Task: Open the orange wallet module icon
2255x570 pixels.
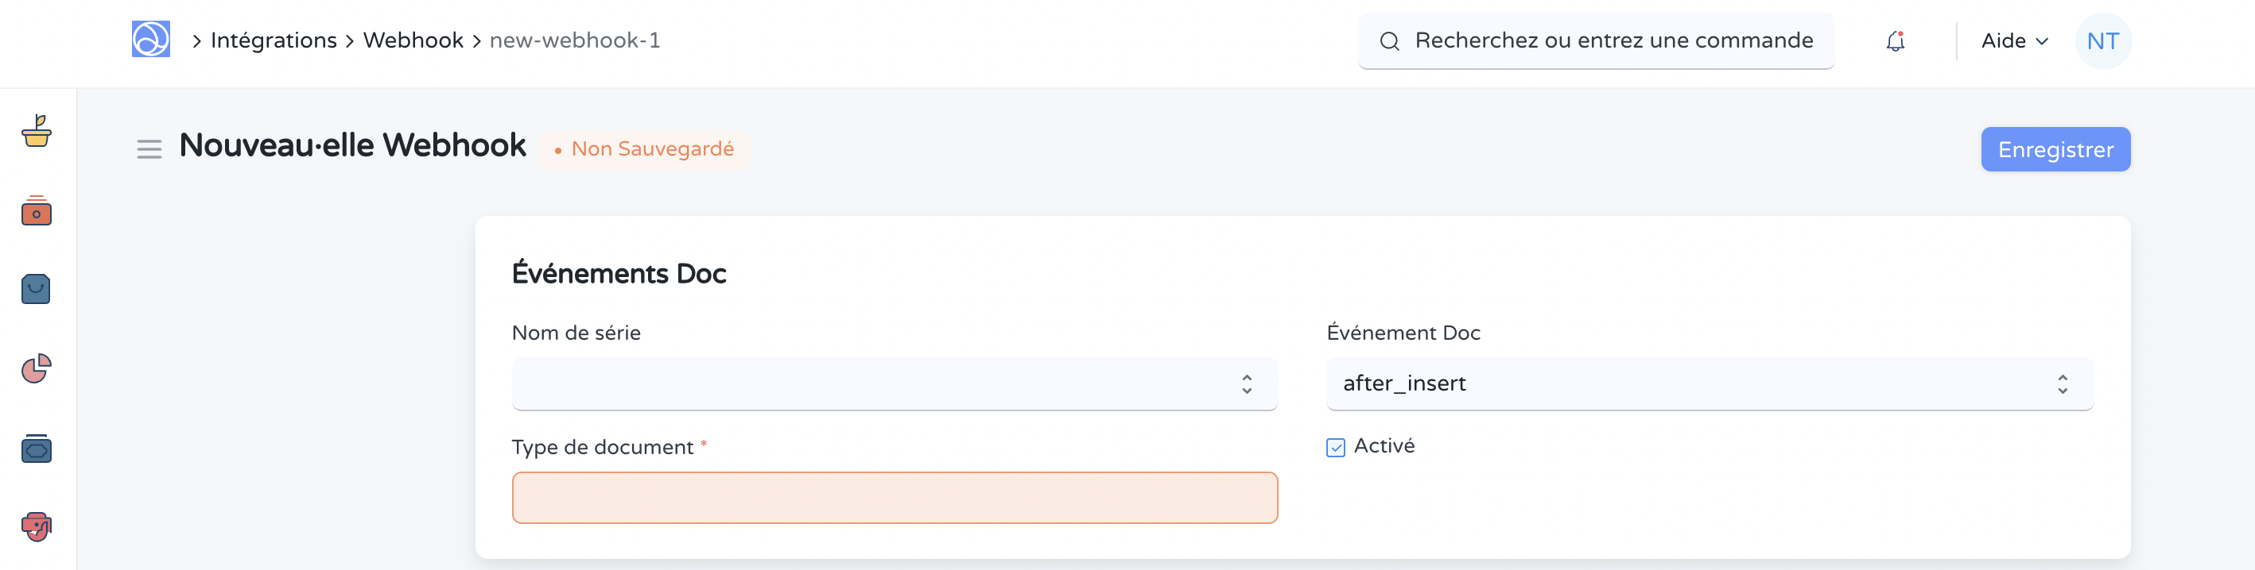Action: [x=36, y=210]
